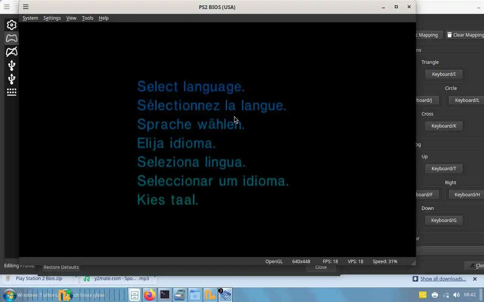The width and height of the screenshot is (484, 302).
Task: Select the first USB port icon
Action: click(12, 65)
